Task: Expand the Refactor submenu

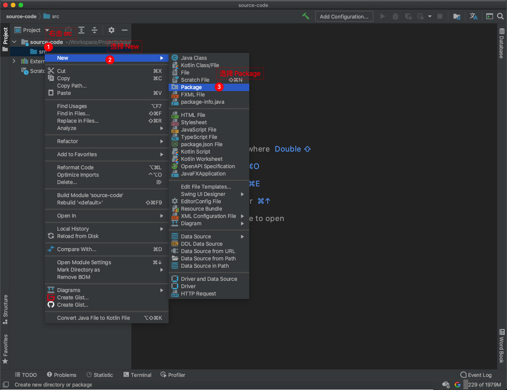Action: (107, 141)
